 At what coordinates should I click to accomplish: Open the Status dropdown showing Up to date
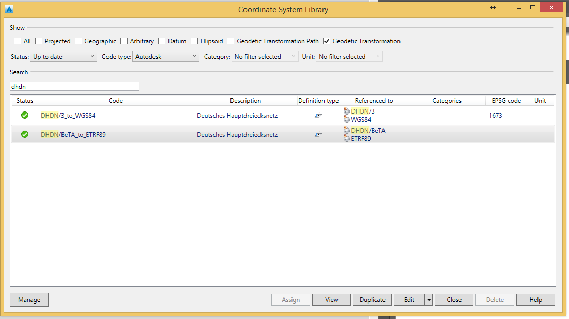[x=64, y=57]
